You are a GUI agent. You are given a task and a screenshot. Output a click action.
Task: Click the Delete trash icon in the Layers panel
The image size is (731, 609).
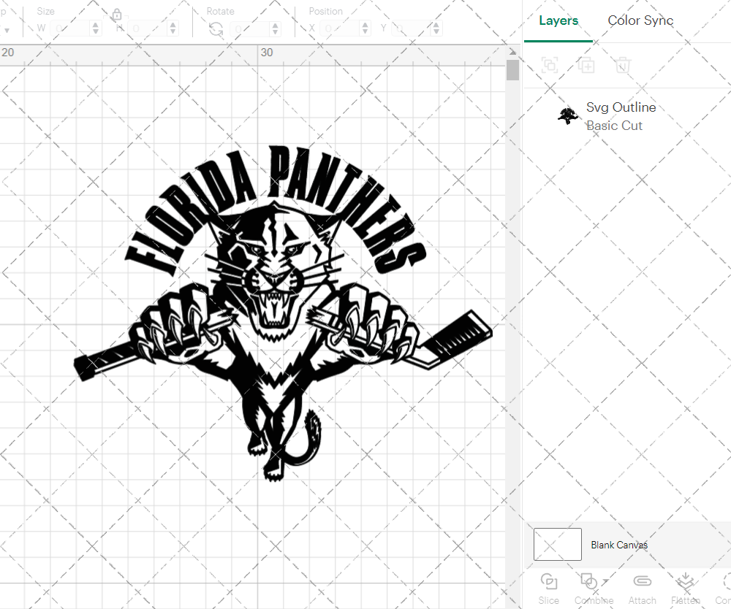click(623, 65)
